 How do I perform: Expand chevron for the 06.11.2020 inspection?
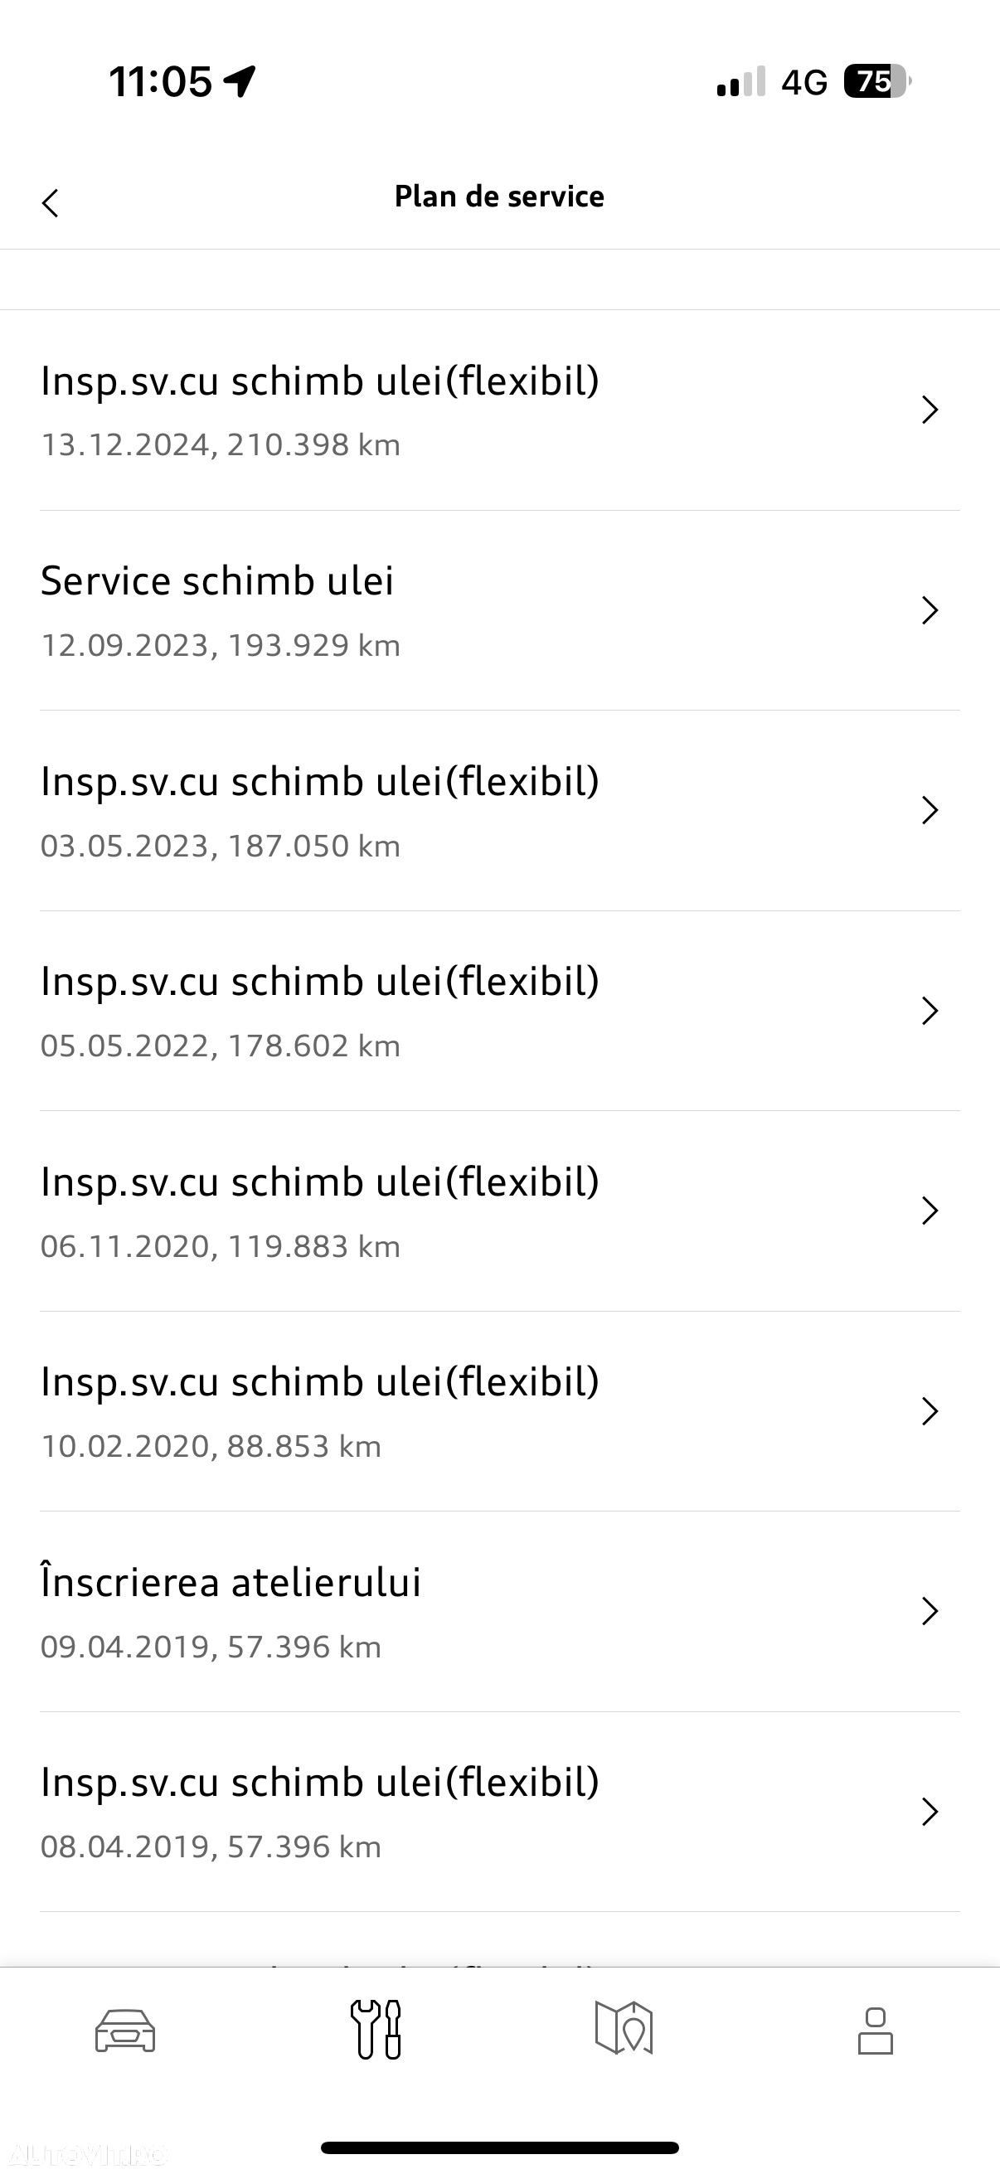[x=930, y=1211]
